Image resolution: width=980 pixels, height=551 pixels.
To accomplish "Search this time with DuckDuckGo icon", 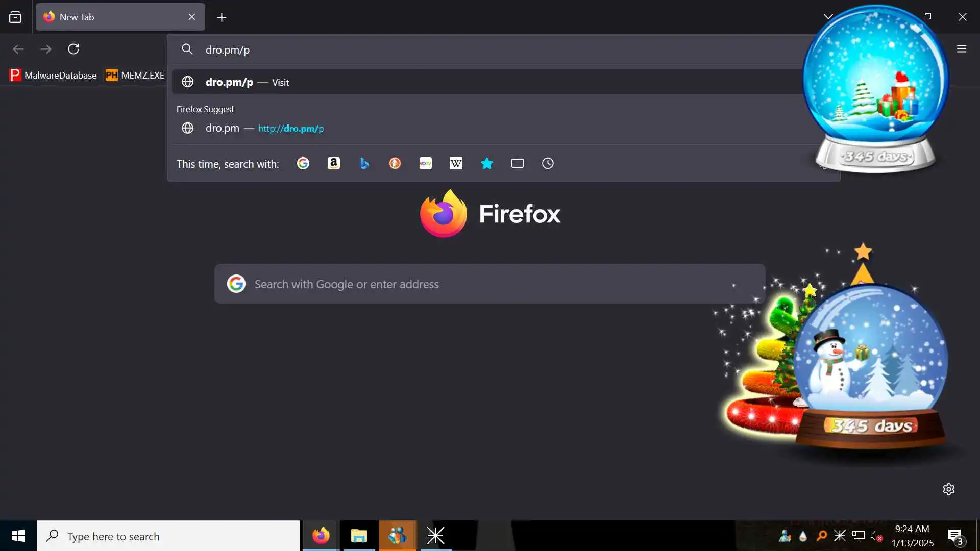I will pos(395,163).
